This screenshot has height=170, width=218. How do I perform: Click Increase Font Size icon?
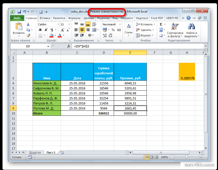pyautogui.click(x=62, y=30)
